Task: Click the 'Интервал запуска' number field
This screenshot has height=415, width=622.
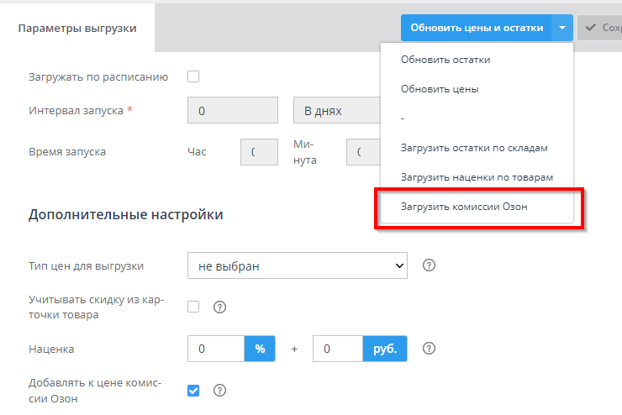Action: pyautogui.click(x=233, y=111)
